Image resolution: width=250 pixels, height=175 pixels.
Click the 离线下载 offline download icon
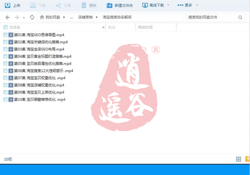(145, 5)
